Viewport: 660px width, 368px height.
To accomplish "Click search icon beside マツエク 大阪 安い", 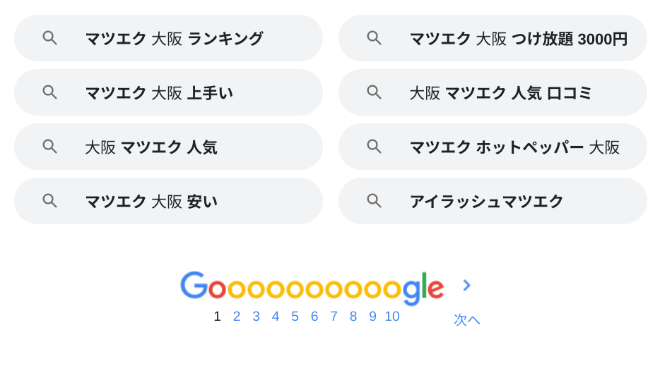I will [x=49, y=201].
